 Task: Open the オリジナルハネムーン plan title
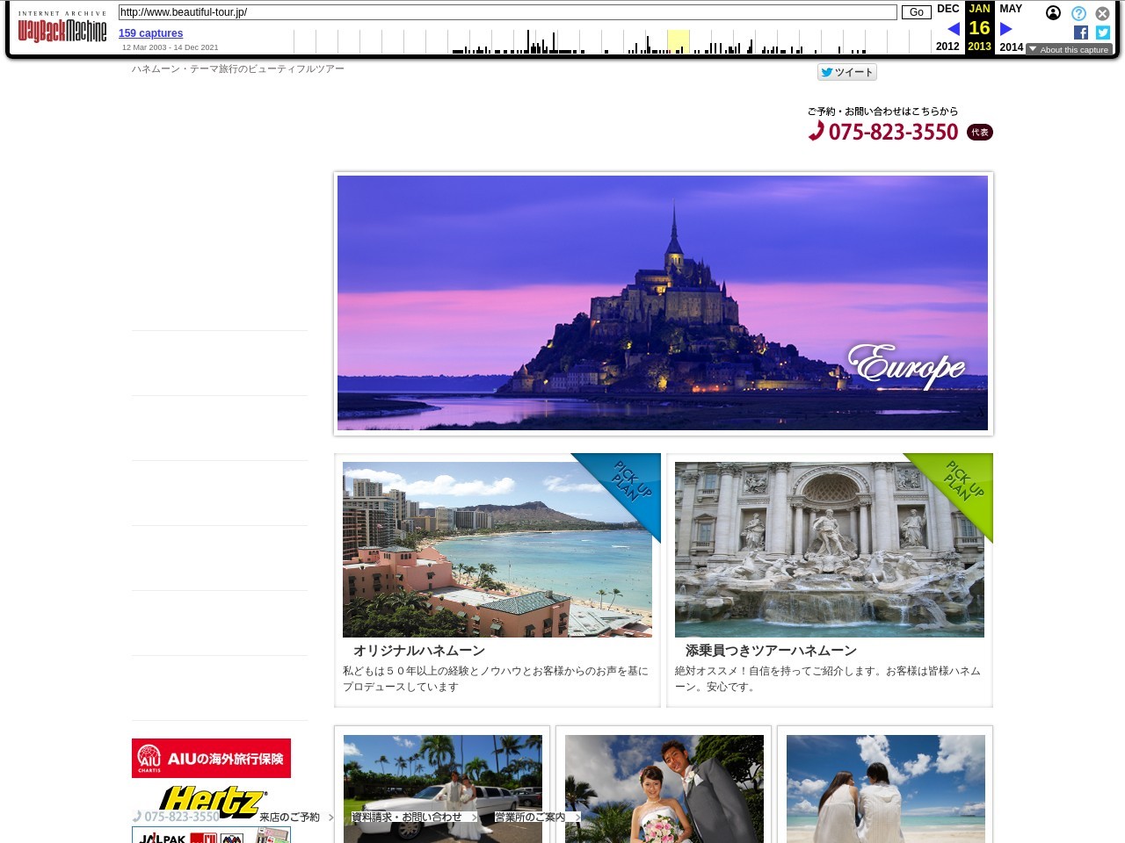[x=419, y=651]
